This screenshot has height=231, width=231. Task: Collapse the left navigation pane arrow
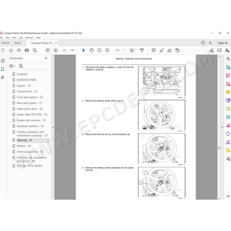pos(53,127)
